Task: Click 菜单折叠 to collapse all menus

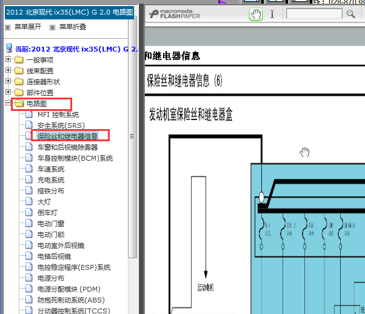Action: (73, 27)
